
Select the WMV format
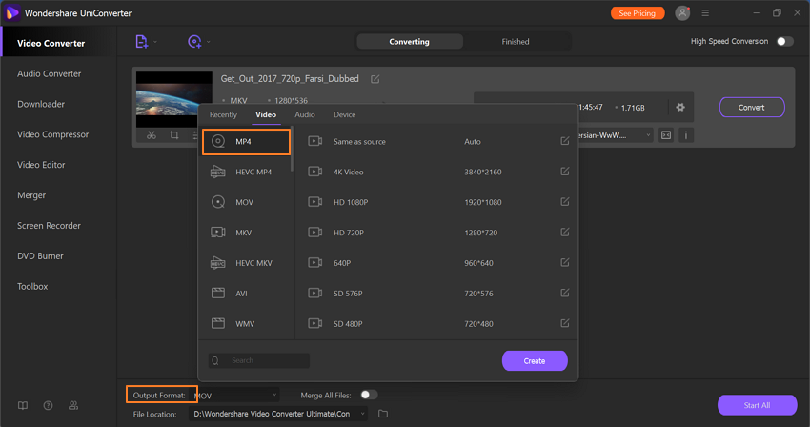[x=246, y=324]
